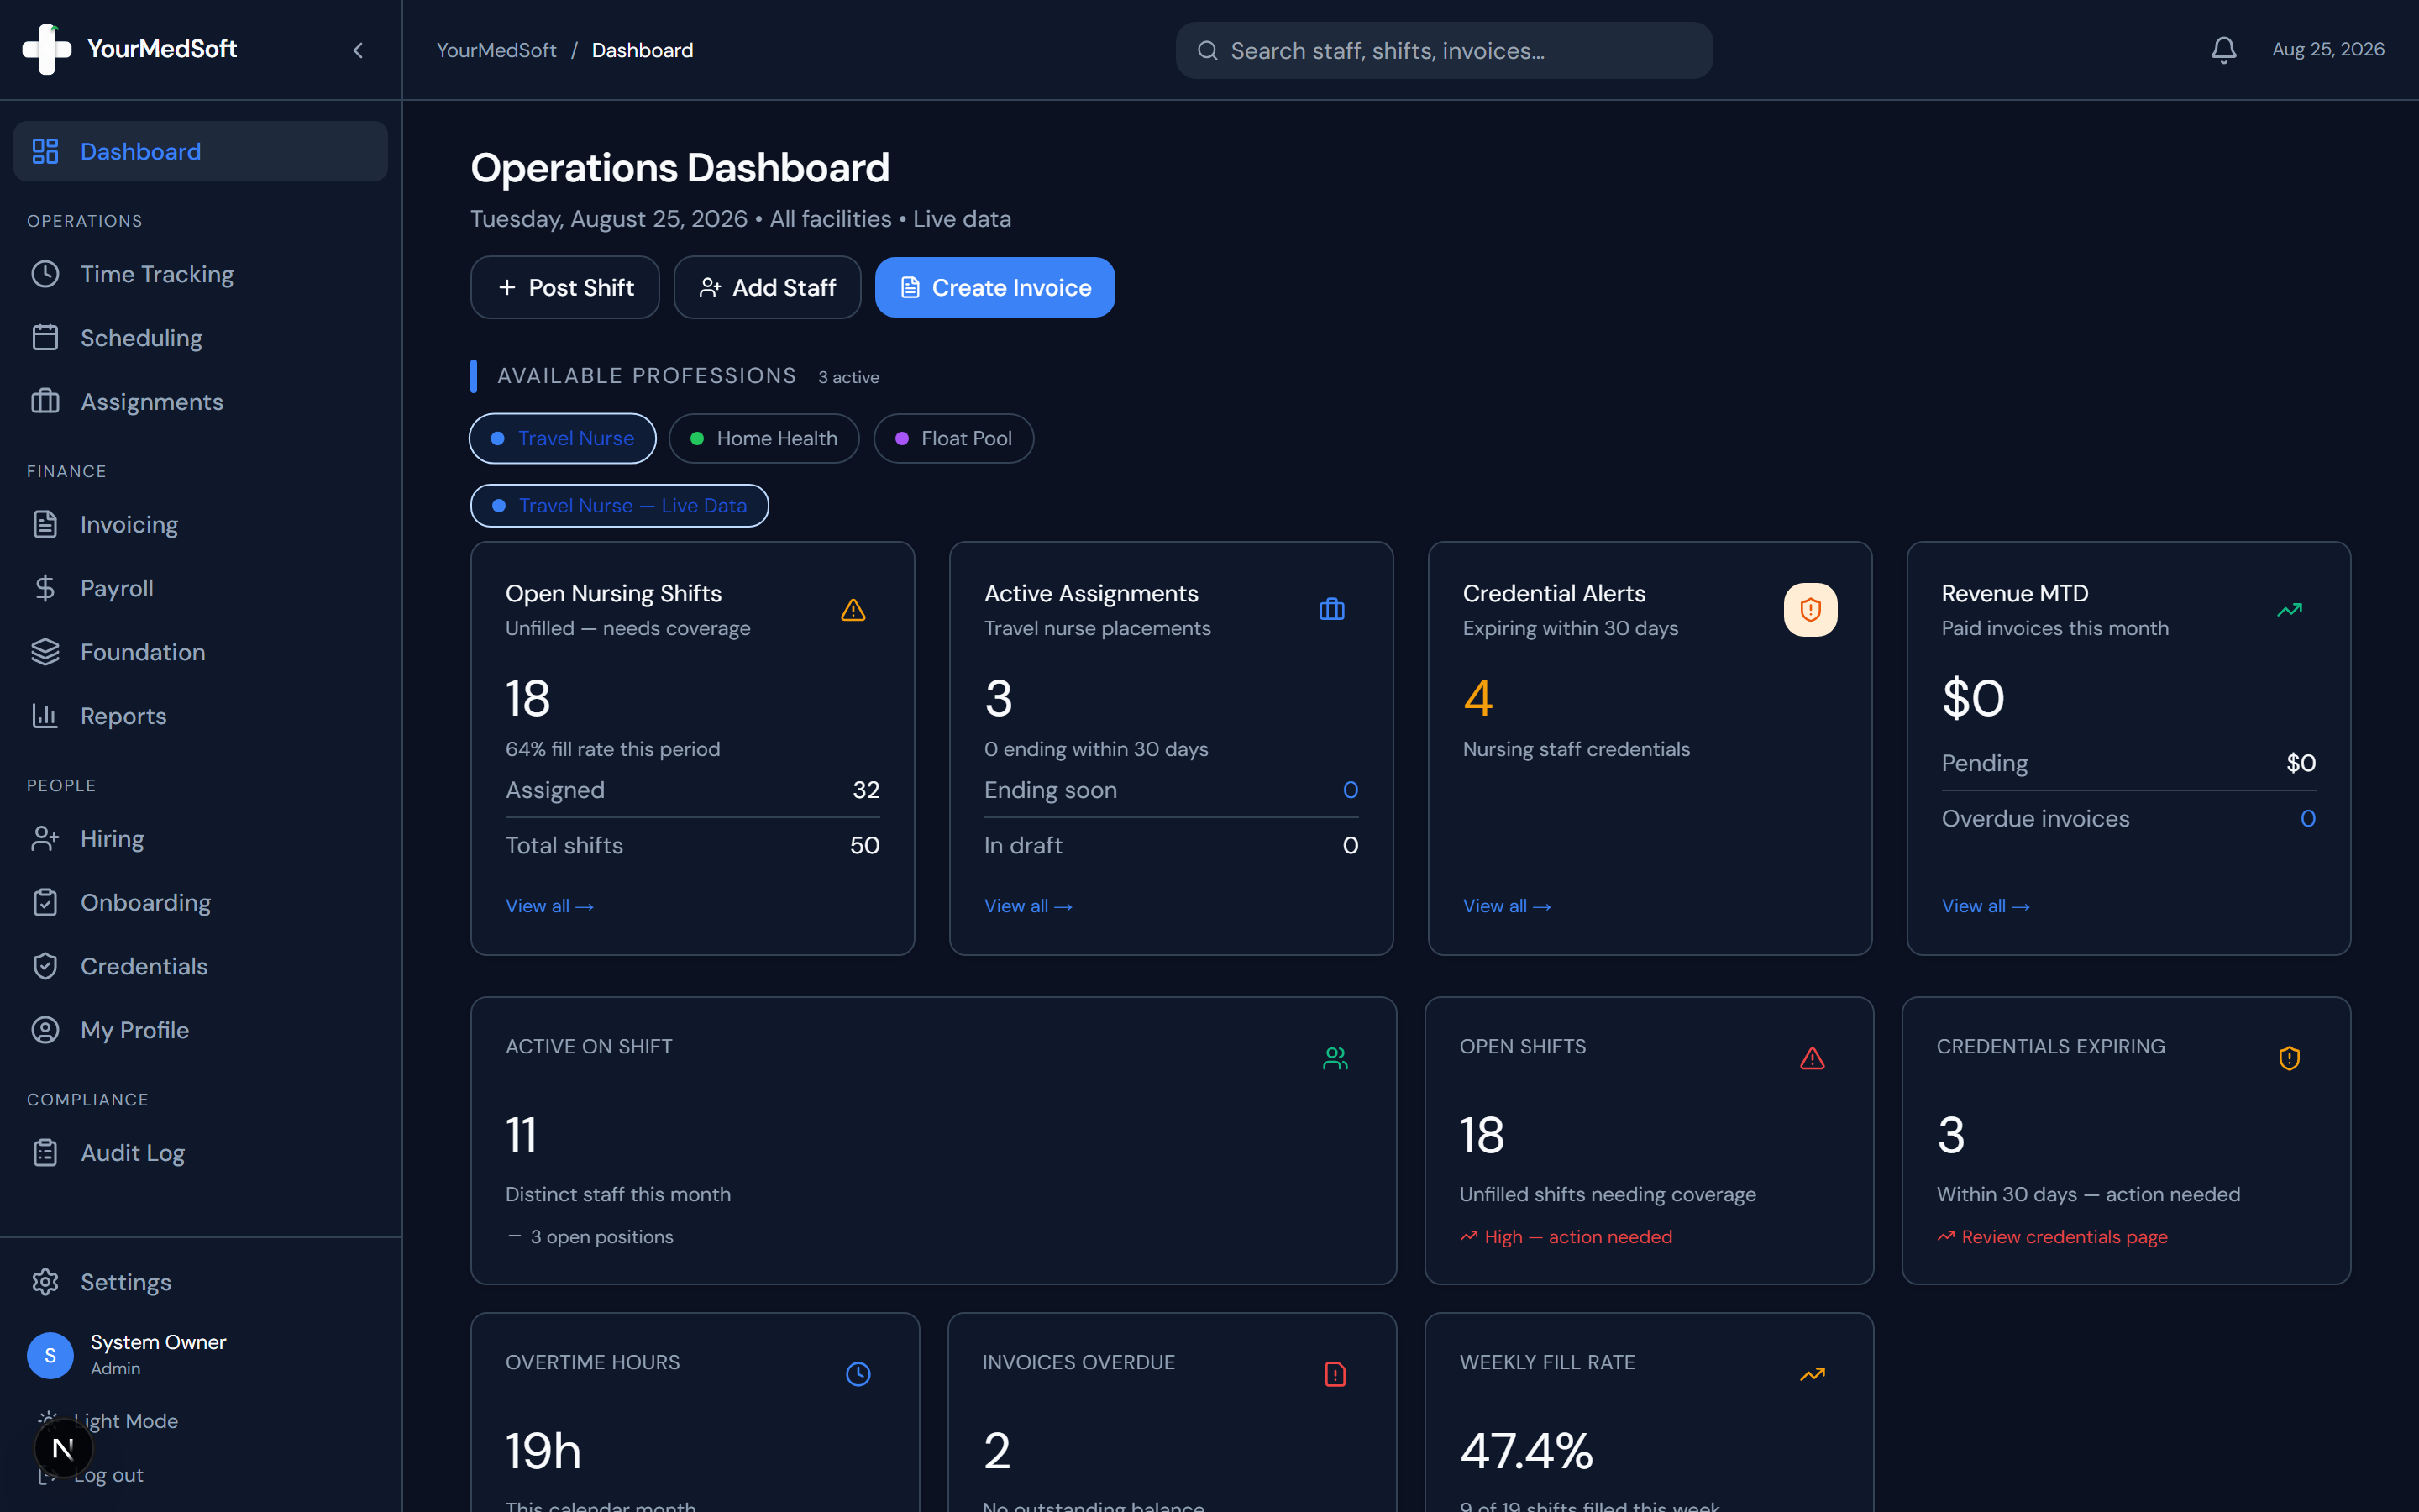Click the My Profile user icon
The width and height of the screenshot is (2419, 1512).
45,1030
